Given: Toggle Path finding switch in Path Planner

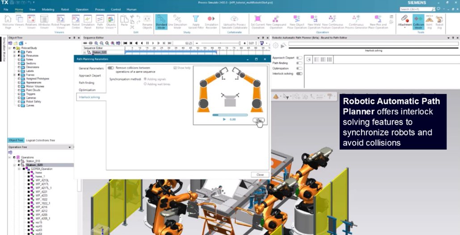Looking at the screenshot, I should tap(299, 63).
